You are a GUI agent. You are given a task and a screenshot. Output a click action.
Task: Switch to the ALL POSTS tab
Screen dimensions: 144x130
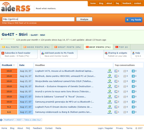click(10, 47)
